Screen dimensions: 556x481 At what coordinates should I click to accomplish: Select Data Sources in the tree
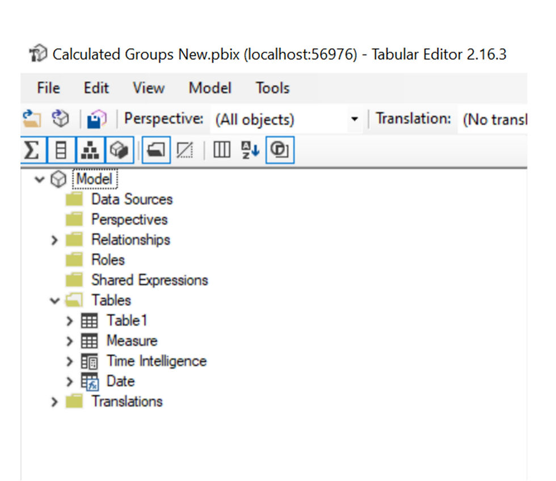[x=132, y=199]
